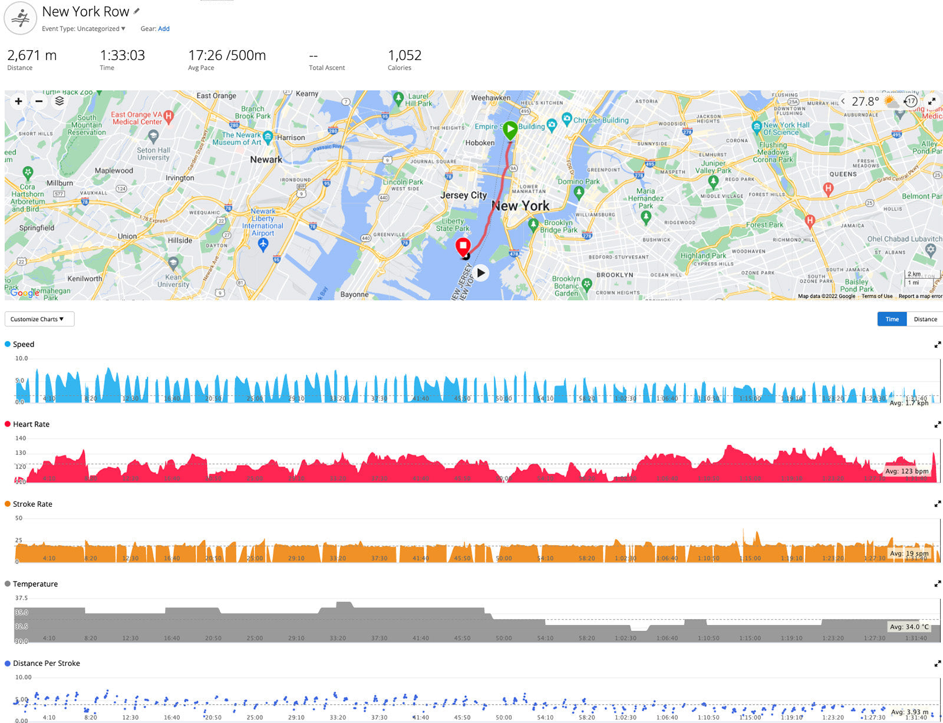Screen dimensions: 943x723
Task: Maximize the Stroke Rate chart
Action: pyautogui.click(x=937, y=504)
